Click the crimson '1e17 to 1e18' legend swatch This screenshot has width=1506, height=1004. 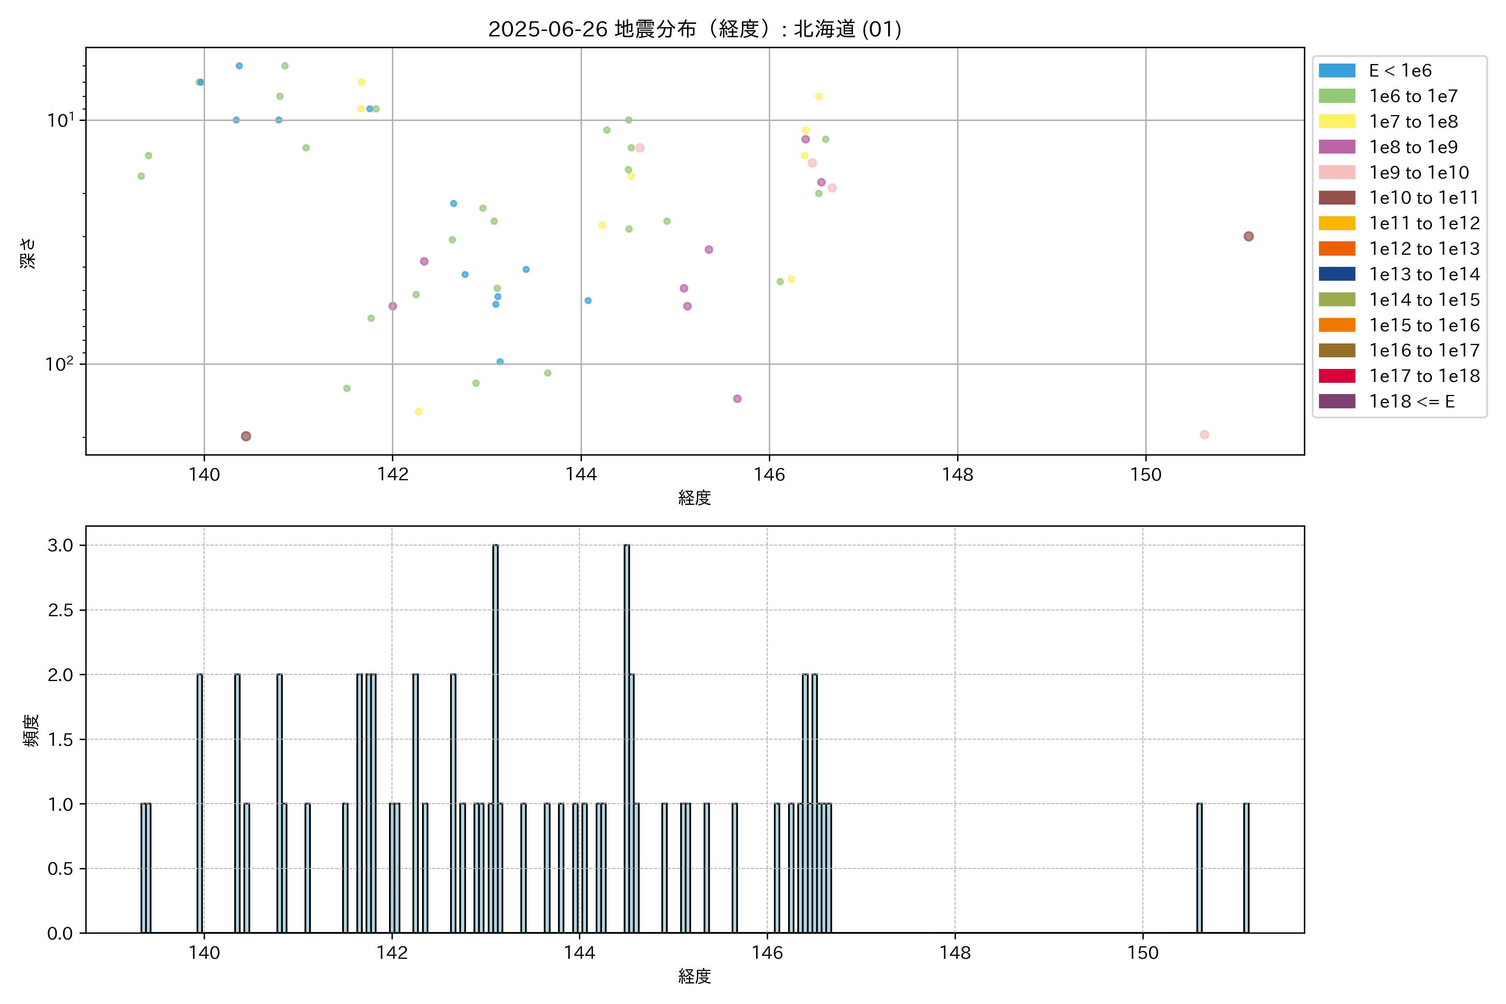coord(1336,376)
